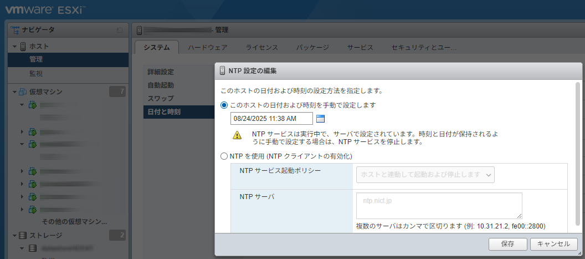Image resolution: width=585 pixels, height=259 pixels.
Task: Collapse the 仮想マシン tree node
Action: point(14,92)
